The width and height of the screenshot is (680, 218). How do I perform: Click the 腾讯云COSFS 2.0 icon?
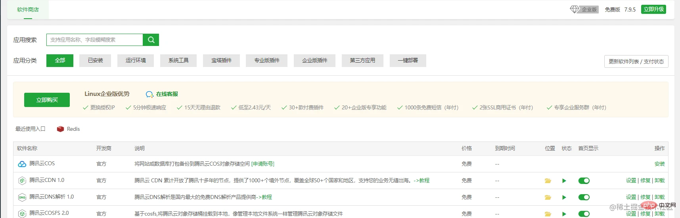[x=22, y=214]
